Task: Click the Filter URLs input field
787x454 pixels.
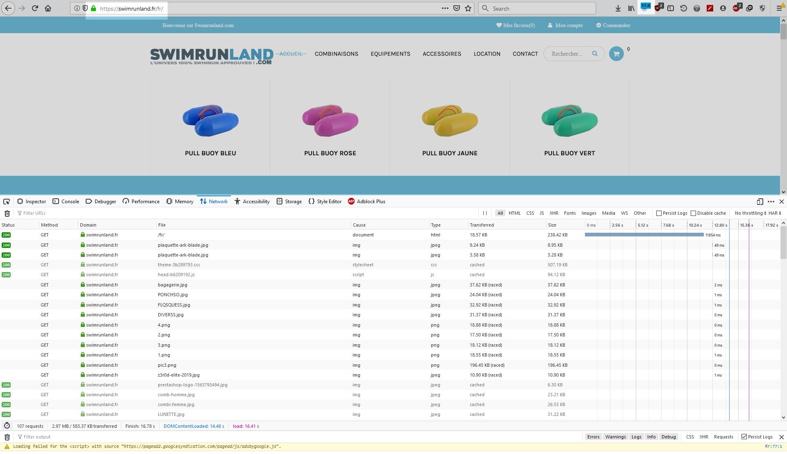Action: tap(246, 213)
